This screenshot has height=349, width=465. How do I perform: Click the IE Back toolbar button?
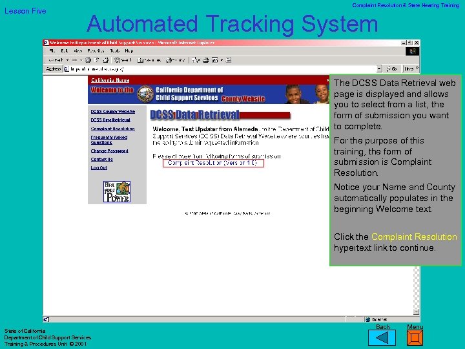pos(56,60)
